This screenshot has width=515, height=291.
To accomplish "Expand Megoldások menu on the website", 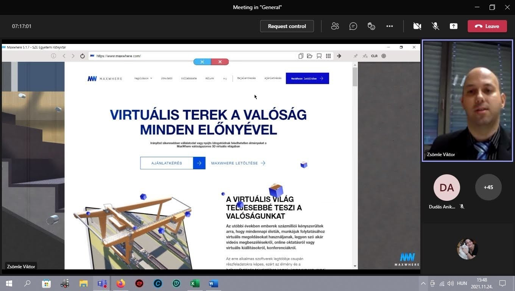I will pos(143,78).
